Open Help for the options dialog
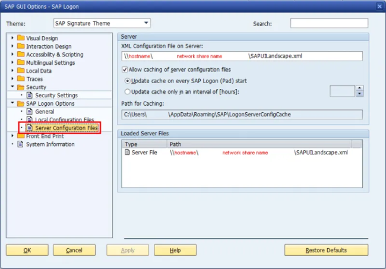 point(175,250)
